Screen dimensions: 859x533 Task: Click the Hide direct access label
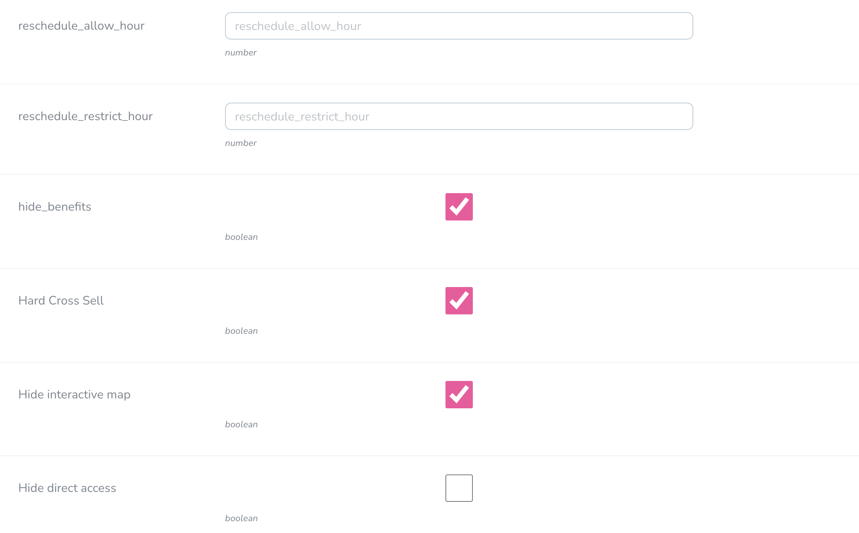pyautogui.click(x=67, y=488)
